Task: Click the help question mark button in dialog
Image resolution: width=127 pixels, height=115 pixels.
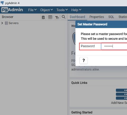Action: pos(84,60)
